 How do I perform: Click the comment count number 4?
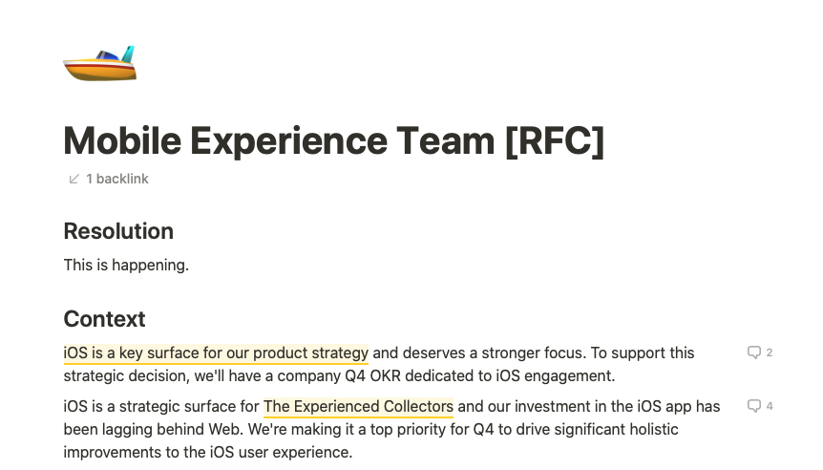pos(769,406)
